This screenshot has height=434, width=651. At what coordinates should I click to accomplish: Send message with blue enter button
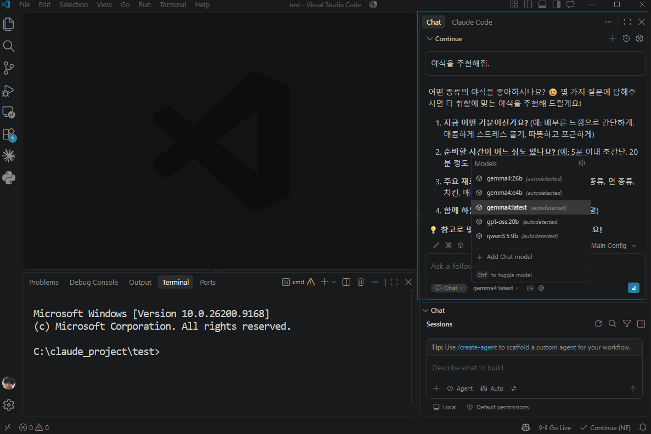pos(633,288)
